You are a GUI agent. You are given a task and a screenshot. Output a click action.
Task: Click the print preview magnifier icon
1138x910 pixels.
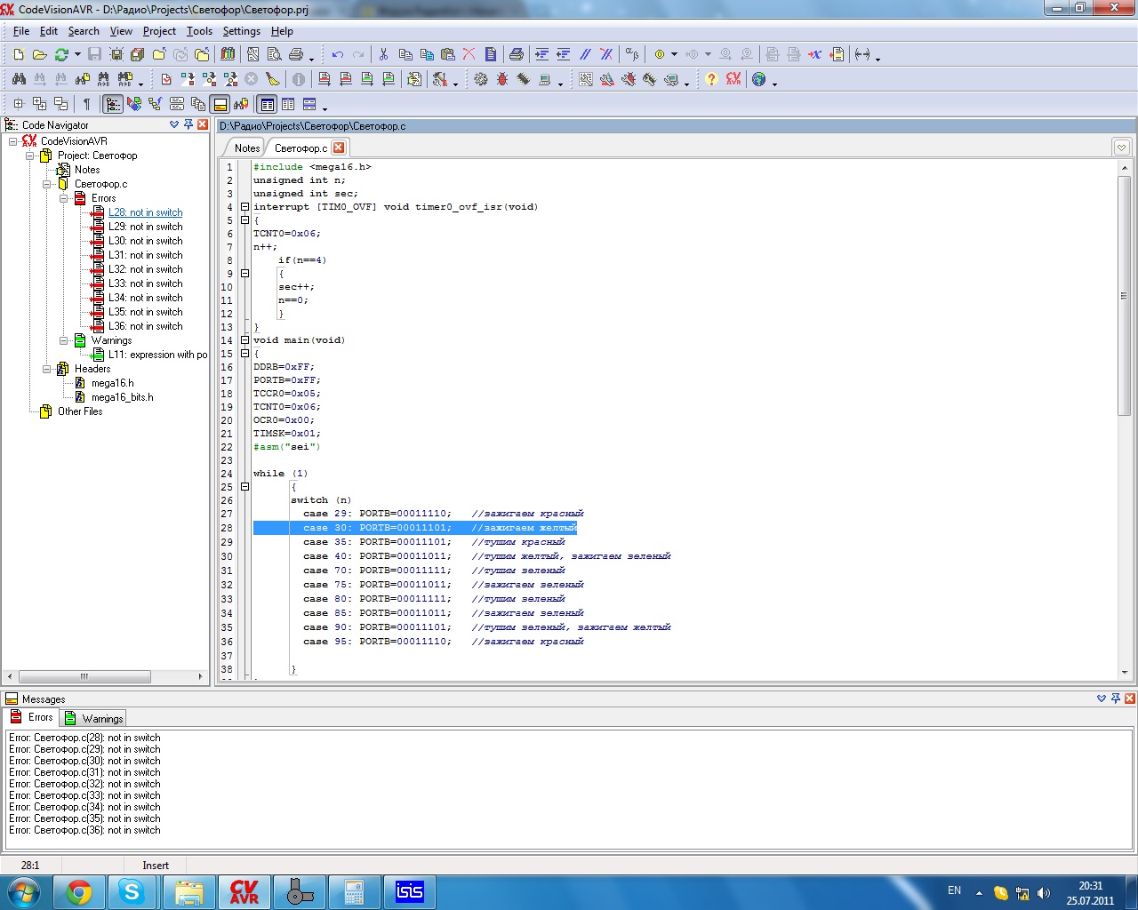275,55
